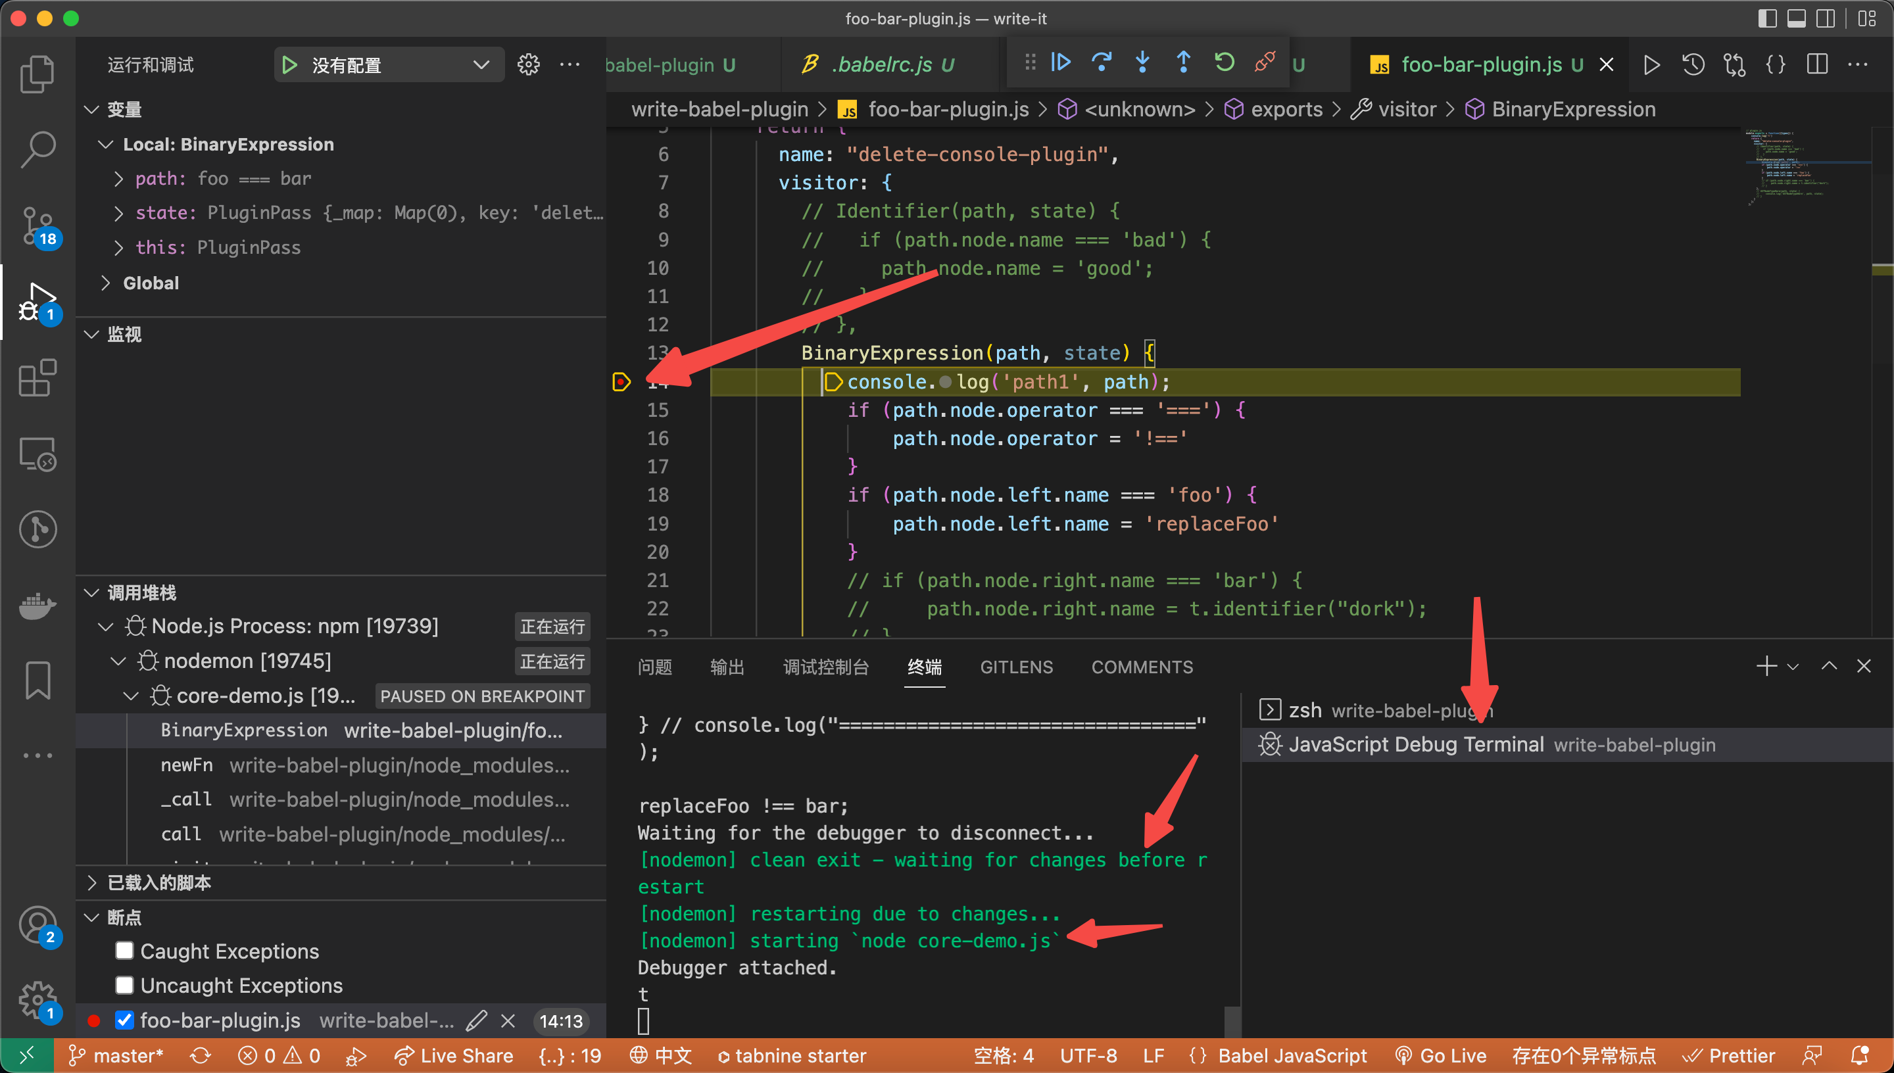Enable Caught Exceptions breakpoint checkbox

point(124,951)
